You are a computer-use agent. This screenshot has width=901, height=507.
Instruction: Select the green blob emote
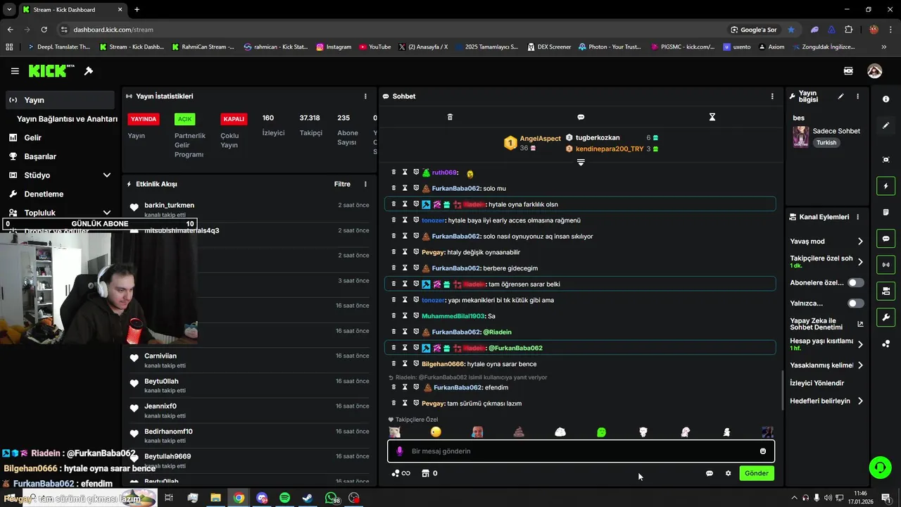click(x=601, y=432)
